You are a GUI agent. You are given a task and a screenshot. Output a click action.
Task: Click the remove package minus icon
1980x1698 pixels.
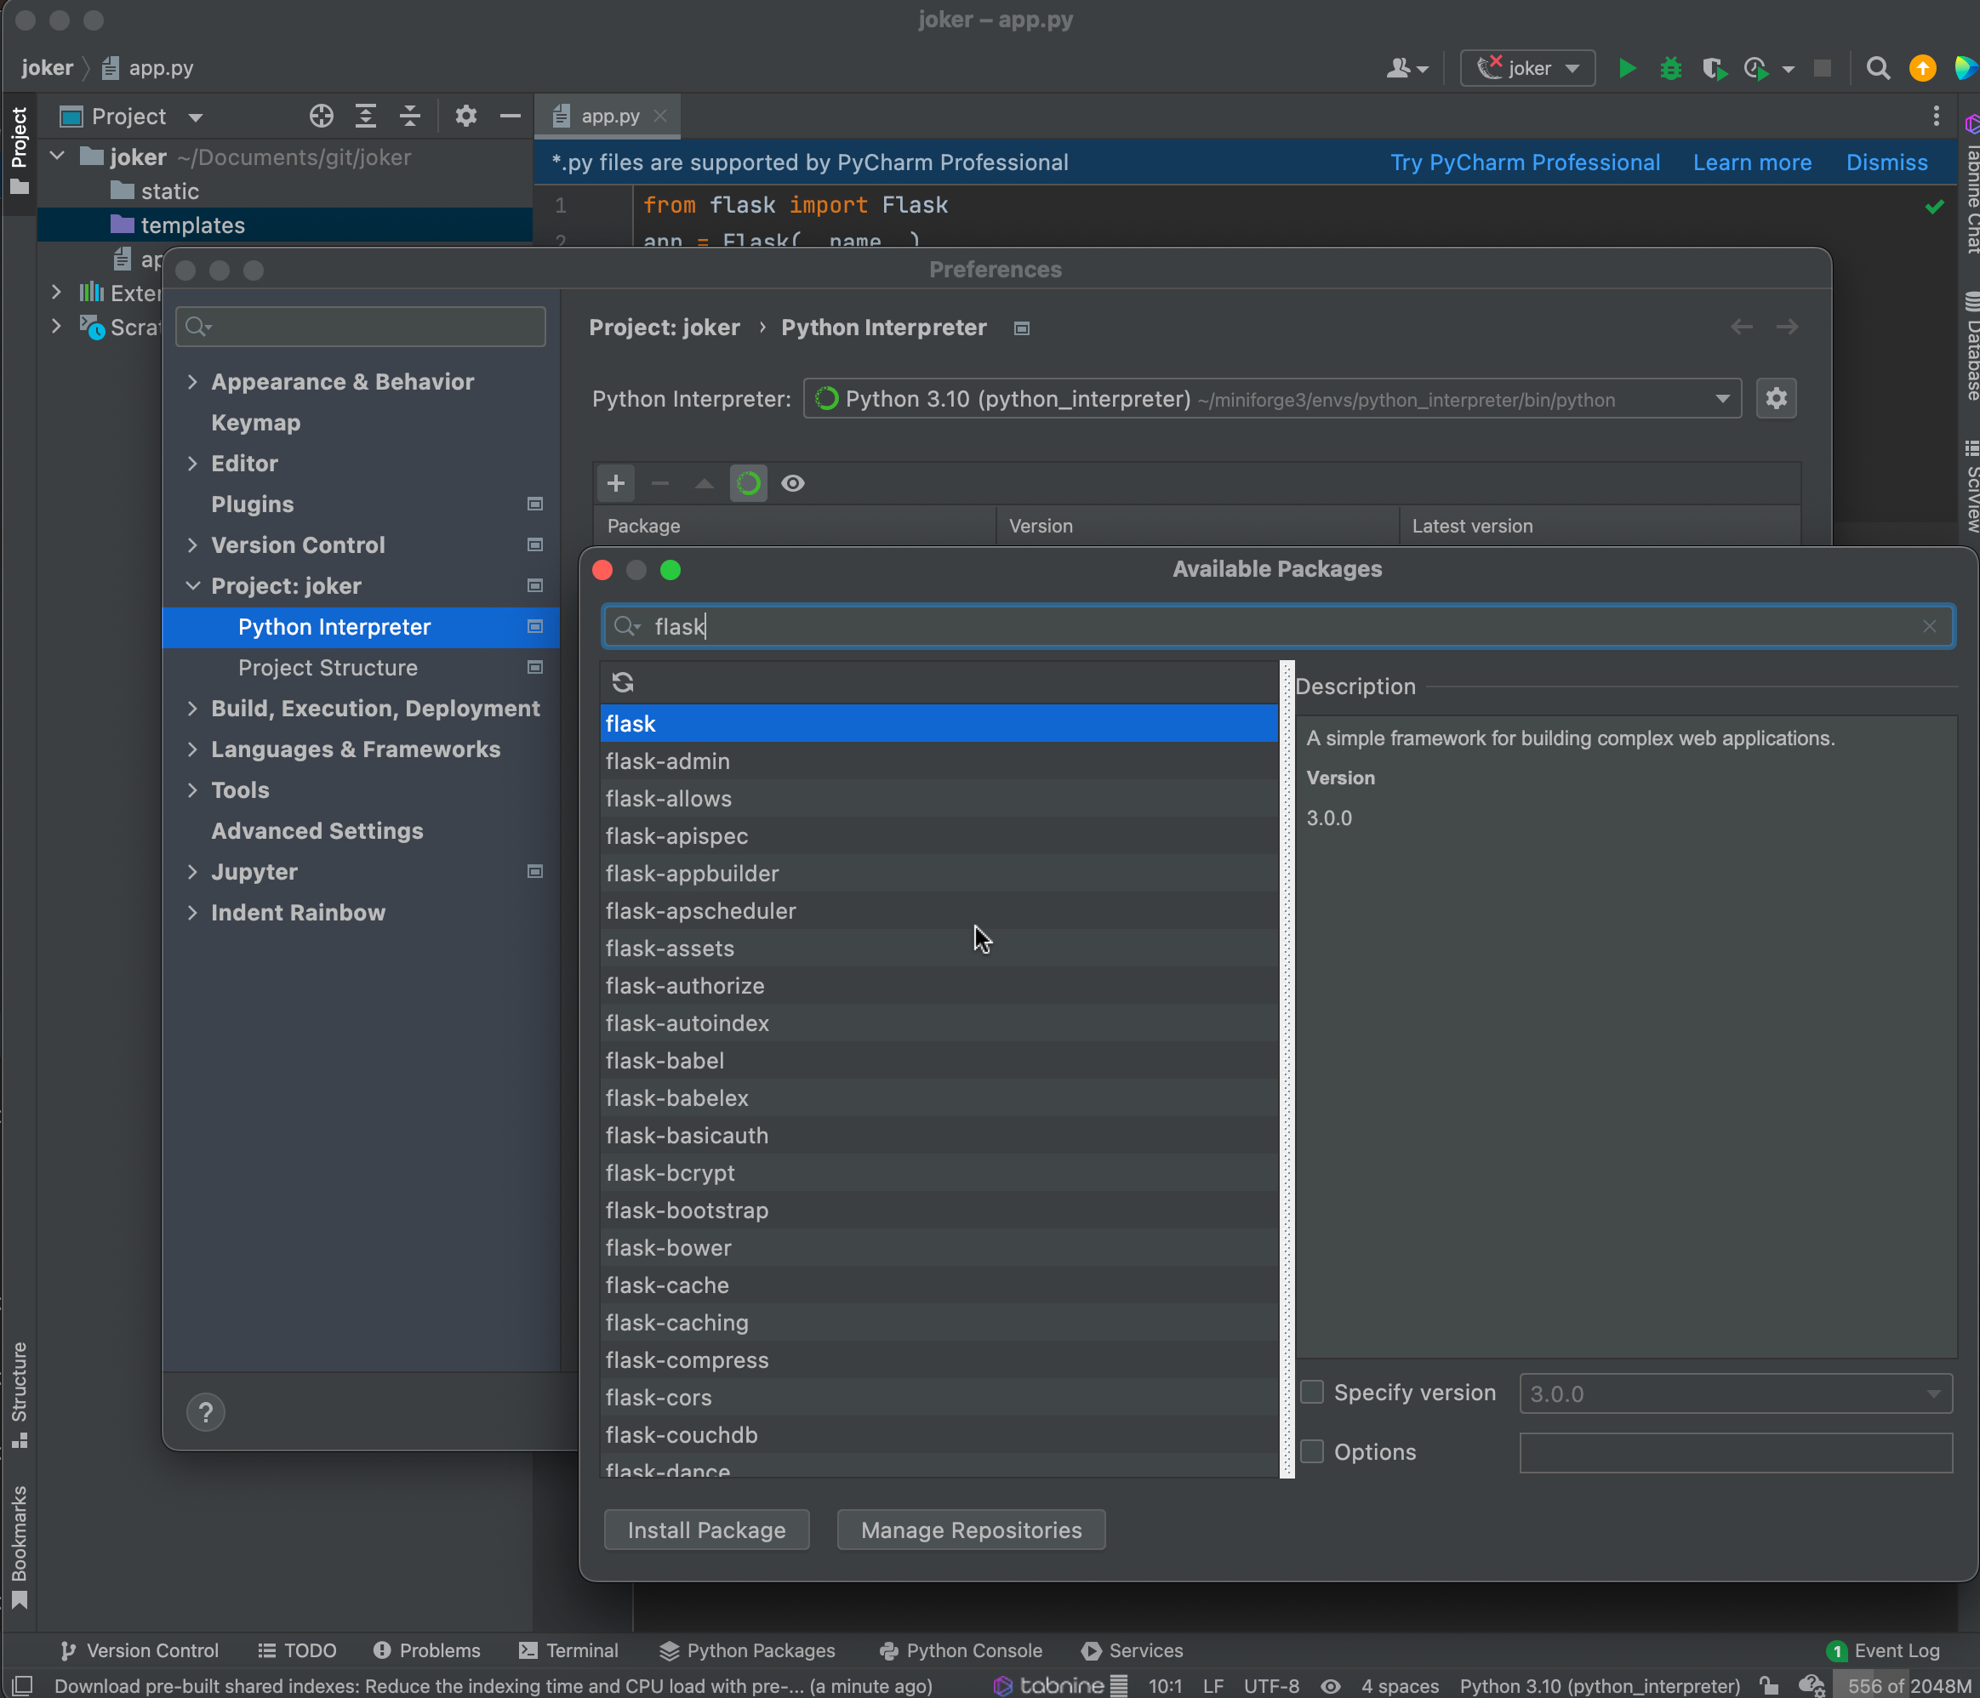[660, 483]
